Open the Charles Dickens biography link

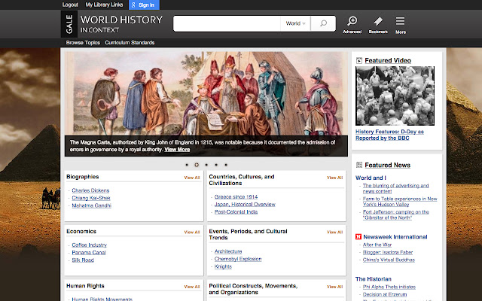tap(90, 190)
